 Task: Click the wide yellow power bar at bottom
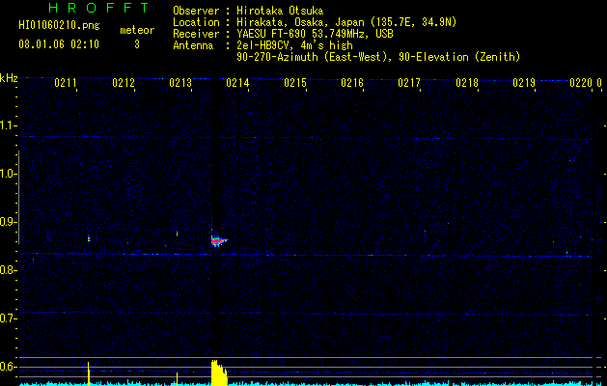[219, 372]
